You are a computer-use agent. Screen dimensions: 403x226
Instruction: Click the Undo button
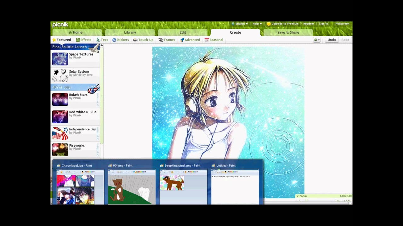click(332, 40)
